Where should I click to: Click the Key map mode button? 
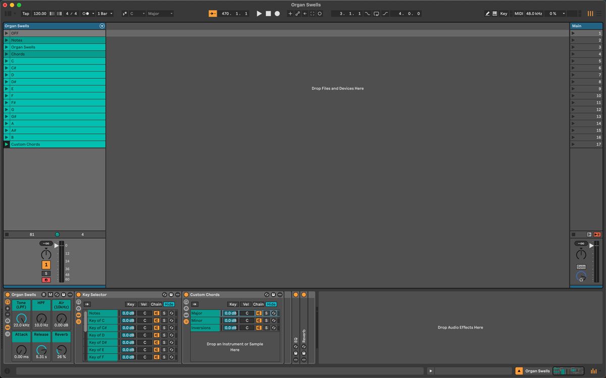503,14
